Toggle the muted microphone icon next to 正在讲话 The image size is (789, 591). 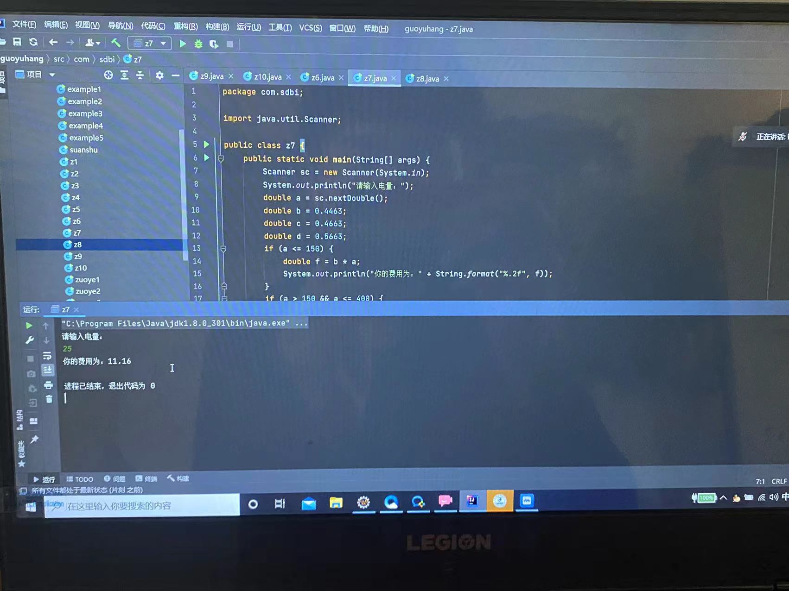coord(743,136)
